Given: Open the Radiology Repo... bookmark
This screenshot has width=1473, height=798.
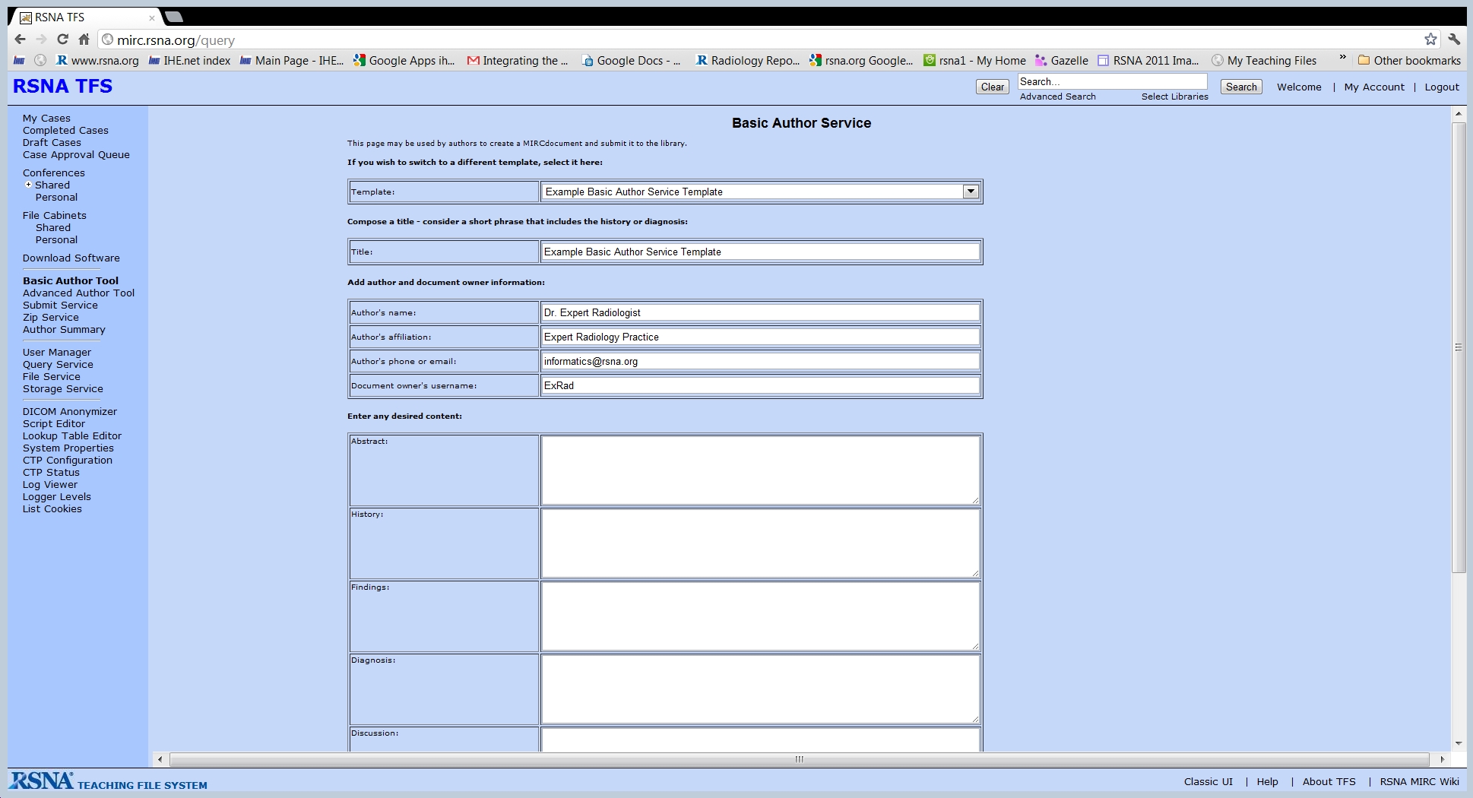Looking at the screenshot, I should coord(748,61).
